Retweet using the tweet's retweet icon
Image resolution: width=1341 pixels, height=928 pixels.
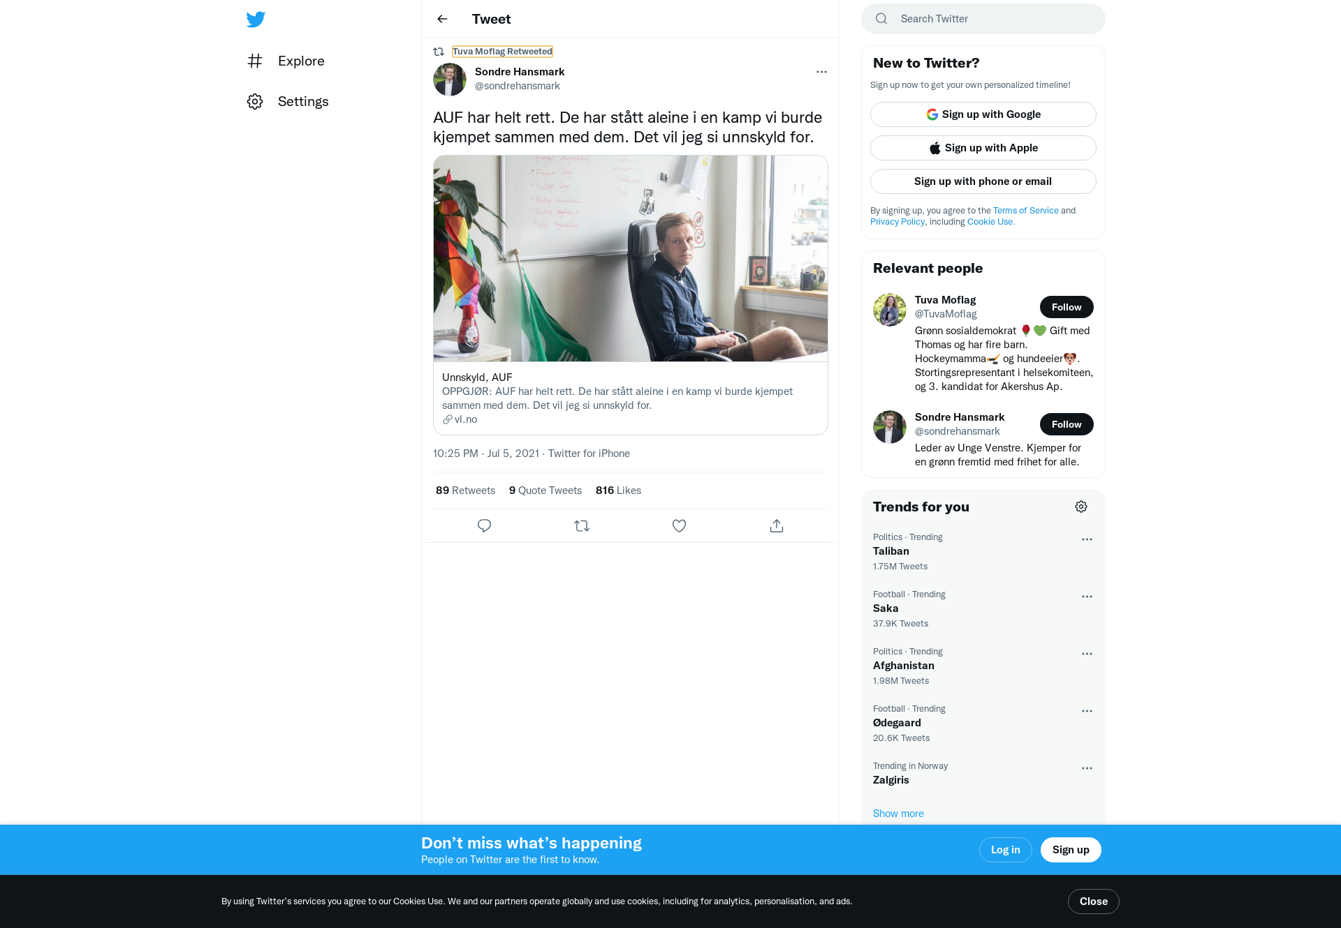pyautogui.click(x=582, y=525)
